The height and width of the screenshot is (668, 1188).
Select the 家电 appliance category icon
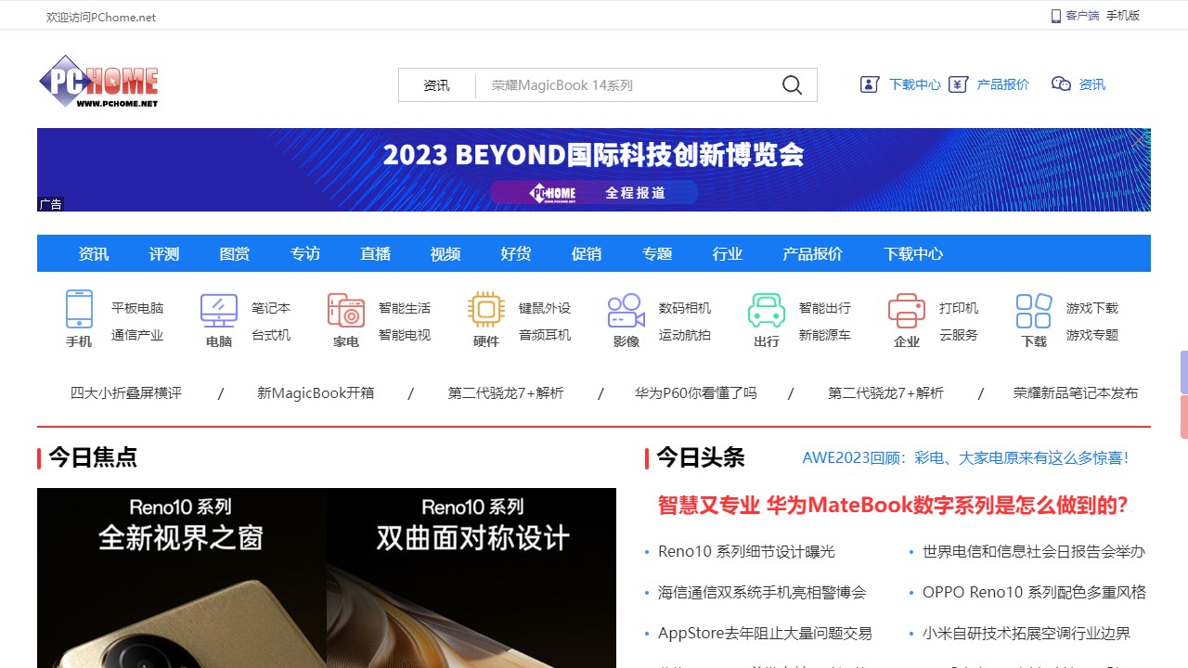[x=346, y=310]
